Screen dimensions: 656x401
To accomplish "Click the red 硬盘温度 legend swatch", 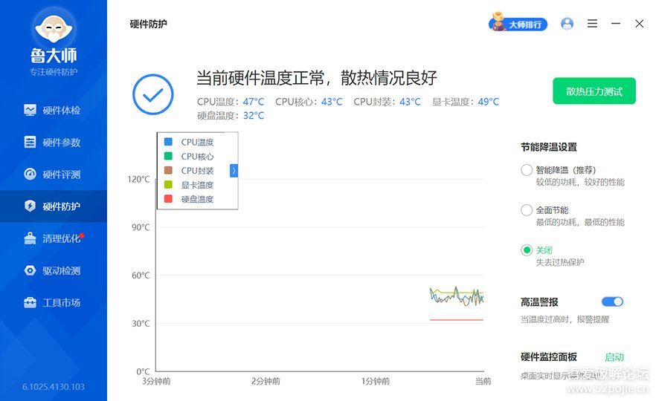I will coord(168,198).
